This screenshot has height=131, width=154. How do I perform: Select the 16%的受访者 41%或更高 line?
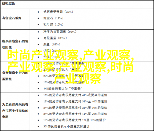pos(75,95)
